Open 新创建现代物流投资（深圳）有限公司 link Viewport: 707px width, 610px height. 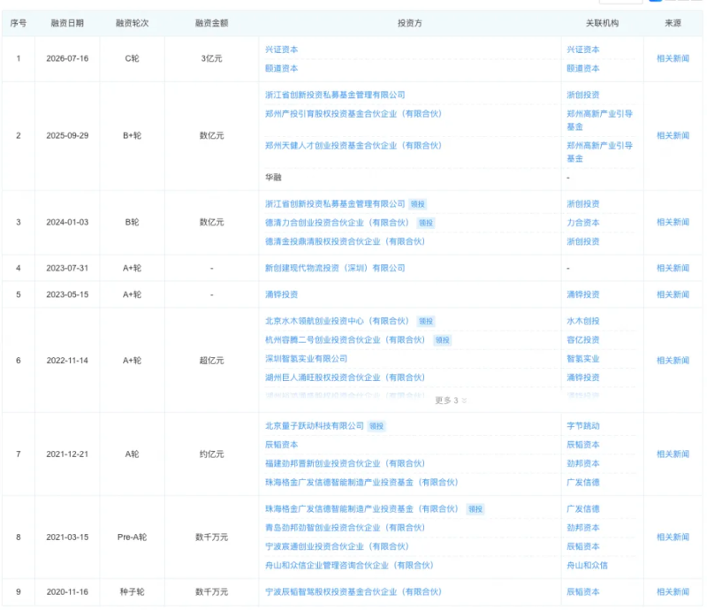click(335, 269)
